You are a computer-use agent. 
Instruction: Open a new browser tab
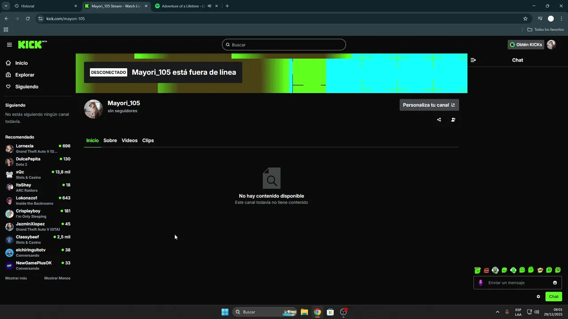coord(227,6)
